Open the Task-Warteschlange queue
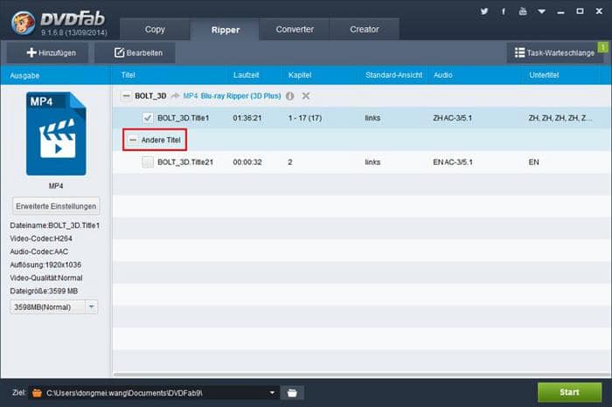Viewport: 612px width, 407px height. point(554,52)
